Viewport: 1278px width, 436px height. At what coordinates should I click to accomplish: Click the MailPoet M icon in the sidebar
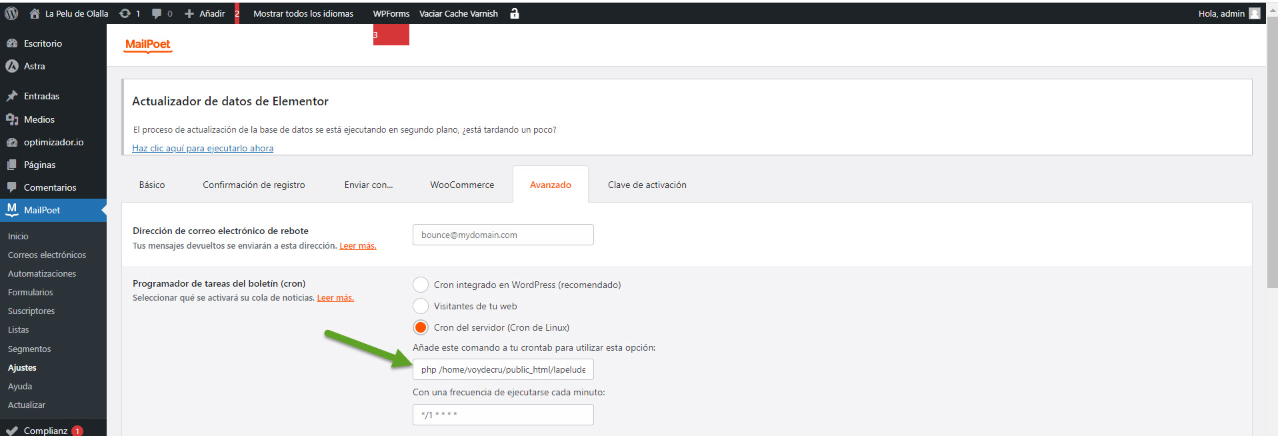pyautogui.click(x=12, y=209)
